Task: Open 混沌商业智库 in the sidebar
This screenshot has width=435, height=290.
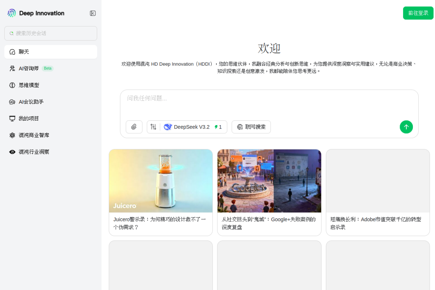Action: tap(51, 135)
